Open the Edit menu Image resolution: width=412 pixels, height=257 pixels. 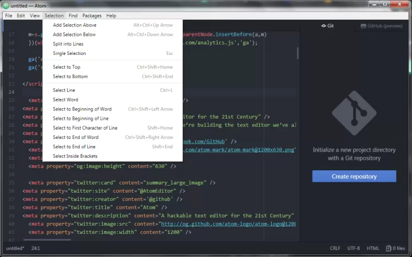[21, 16]
